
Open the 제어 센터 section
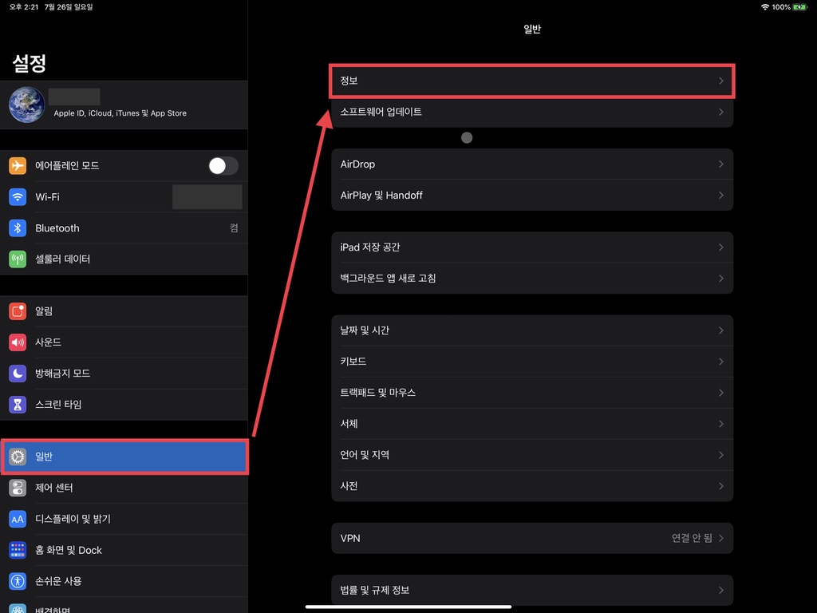pyautogui.click(x=124, y=488)
